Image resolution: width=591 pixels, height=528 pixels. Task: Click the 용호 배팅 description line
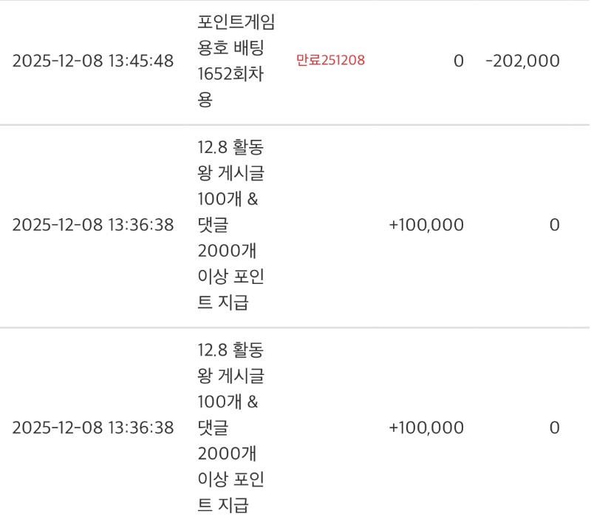pos(230,48)
